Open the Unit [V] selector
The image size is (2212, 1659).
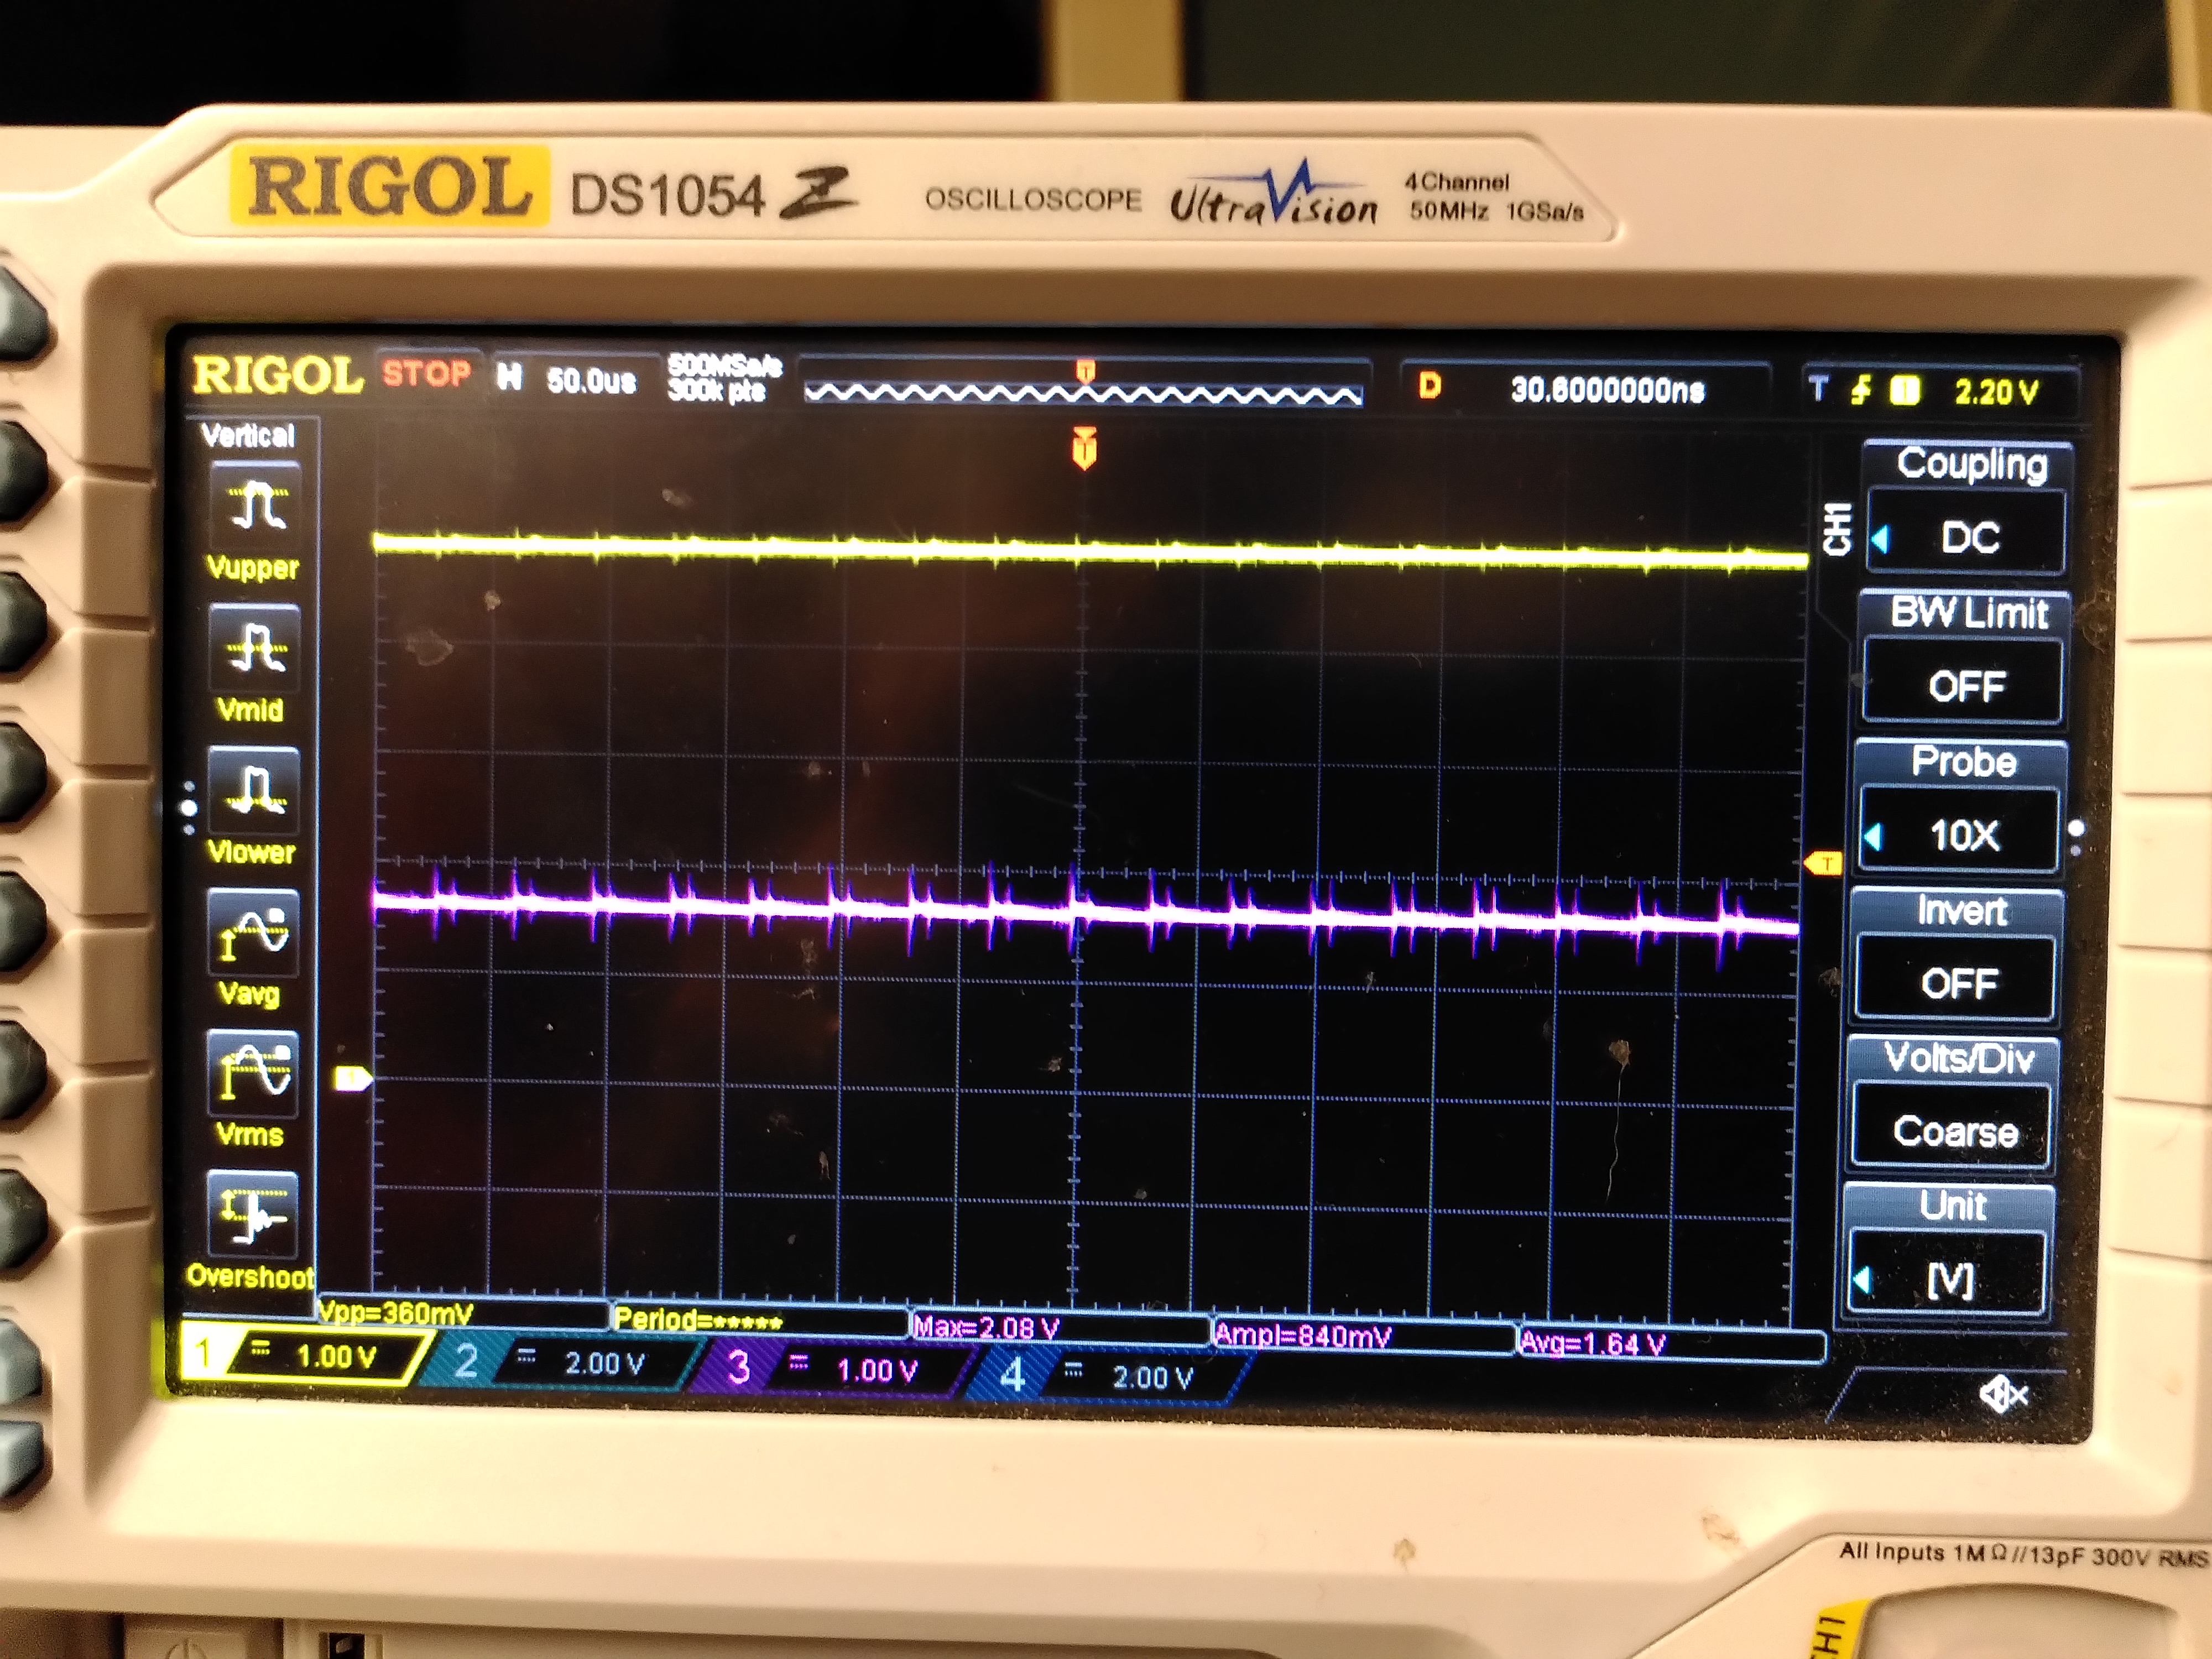pyautogui.click(x=1950, y=1278)
